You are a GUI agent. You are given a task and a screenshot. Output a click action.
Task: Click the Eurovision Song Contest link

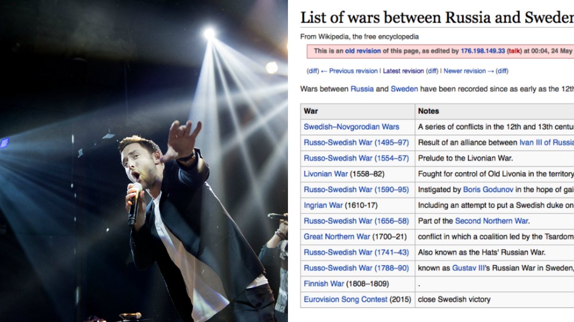click(x=345, y=300)
